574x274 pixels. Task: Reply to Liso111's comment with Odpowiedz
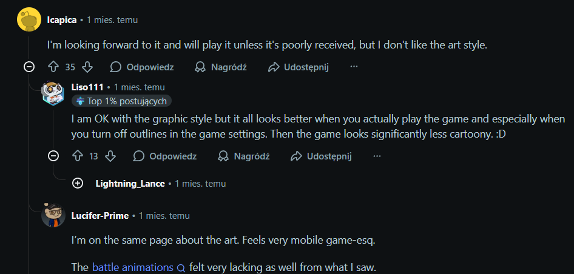(164, 156)
